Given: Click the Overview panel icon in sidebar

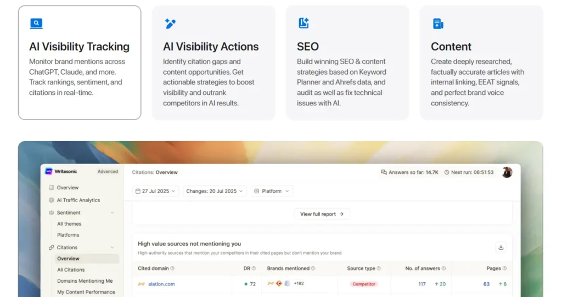Looking at the screenshot, I should click(x=51, y=188).
